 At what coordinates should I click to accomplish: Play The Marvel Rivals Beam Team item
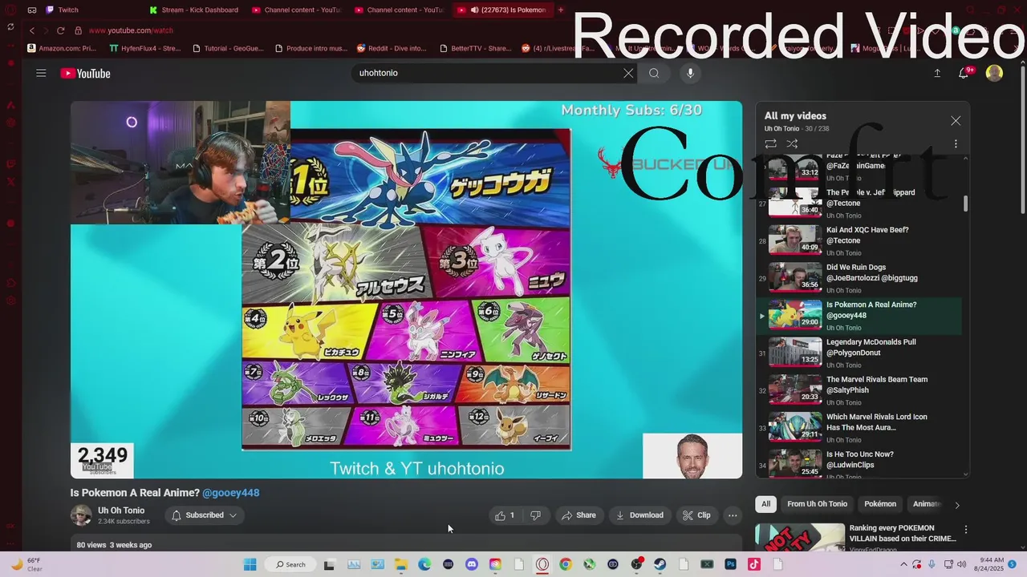[859, 390]
